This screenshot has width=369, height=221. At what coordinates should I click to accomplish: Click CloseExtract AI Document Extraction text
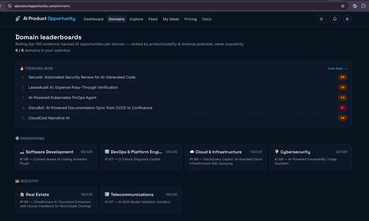pyautogui.click(x=55, y=204)
